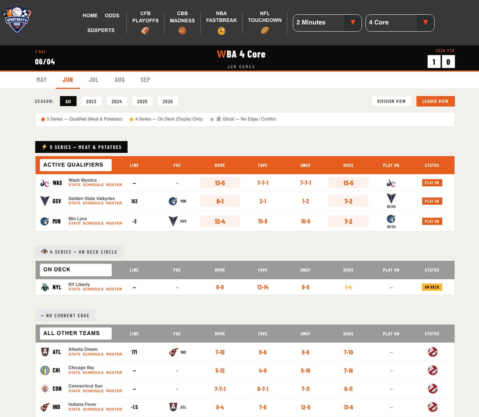Screen dimensions: 479x417
Task: Open the SportsDataOdds logo home
Action: [17, 20]
